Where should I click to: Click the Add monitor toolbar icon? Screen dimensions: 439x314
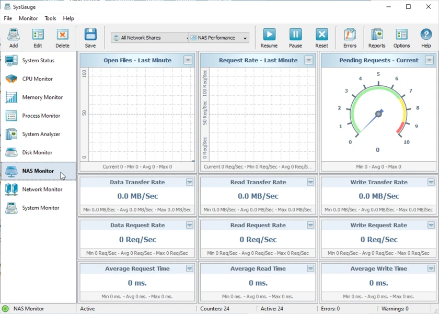click(x=14, y=38)
